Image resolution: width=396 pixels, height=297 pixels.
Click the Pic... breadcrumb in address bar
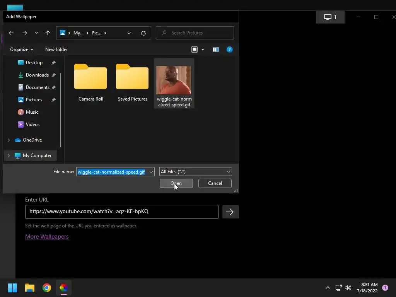click(x=96, y=33)
